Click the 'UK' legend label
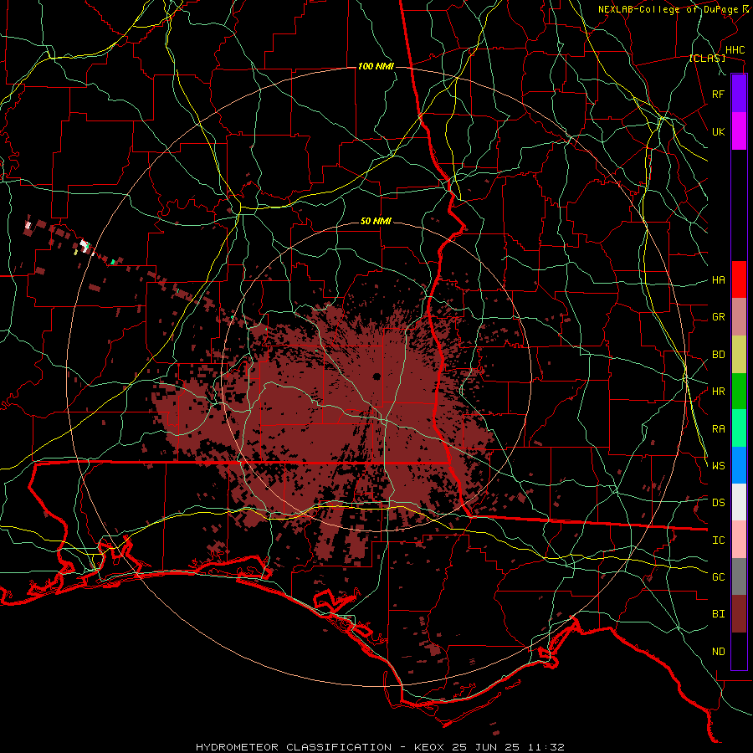The image size is (753, 753). pyautogui.click(x=718, y=131)
